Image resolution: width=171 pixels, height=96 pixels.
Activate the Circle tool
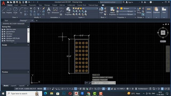[x=15, y=10]
